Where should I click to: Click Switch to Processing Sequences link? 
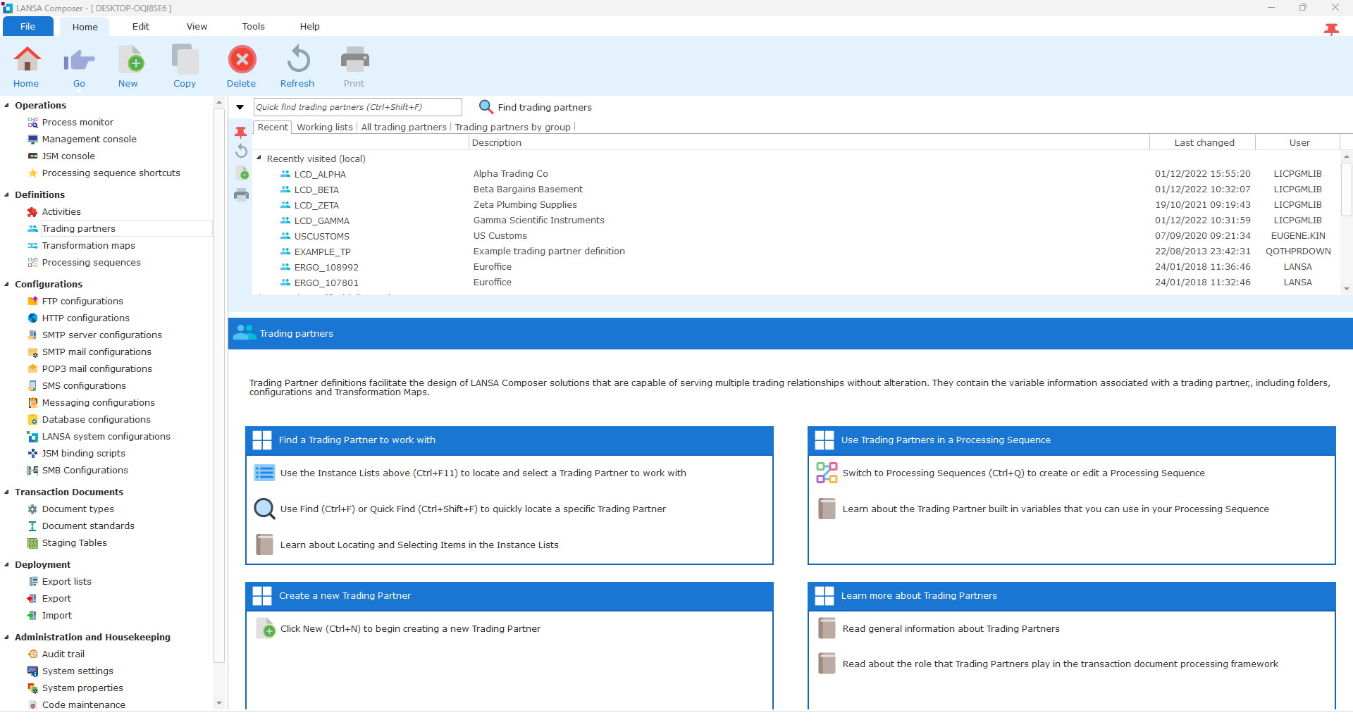pyautogui.click(x=1023, y=473)
